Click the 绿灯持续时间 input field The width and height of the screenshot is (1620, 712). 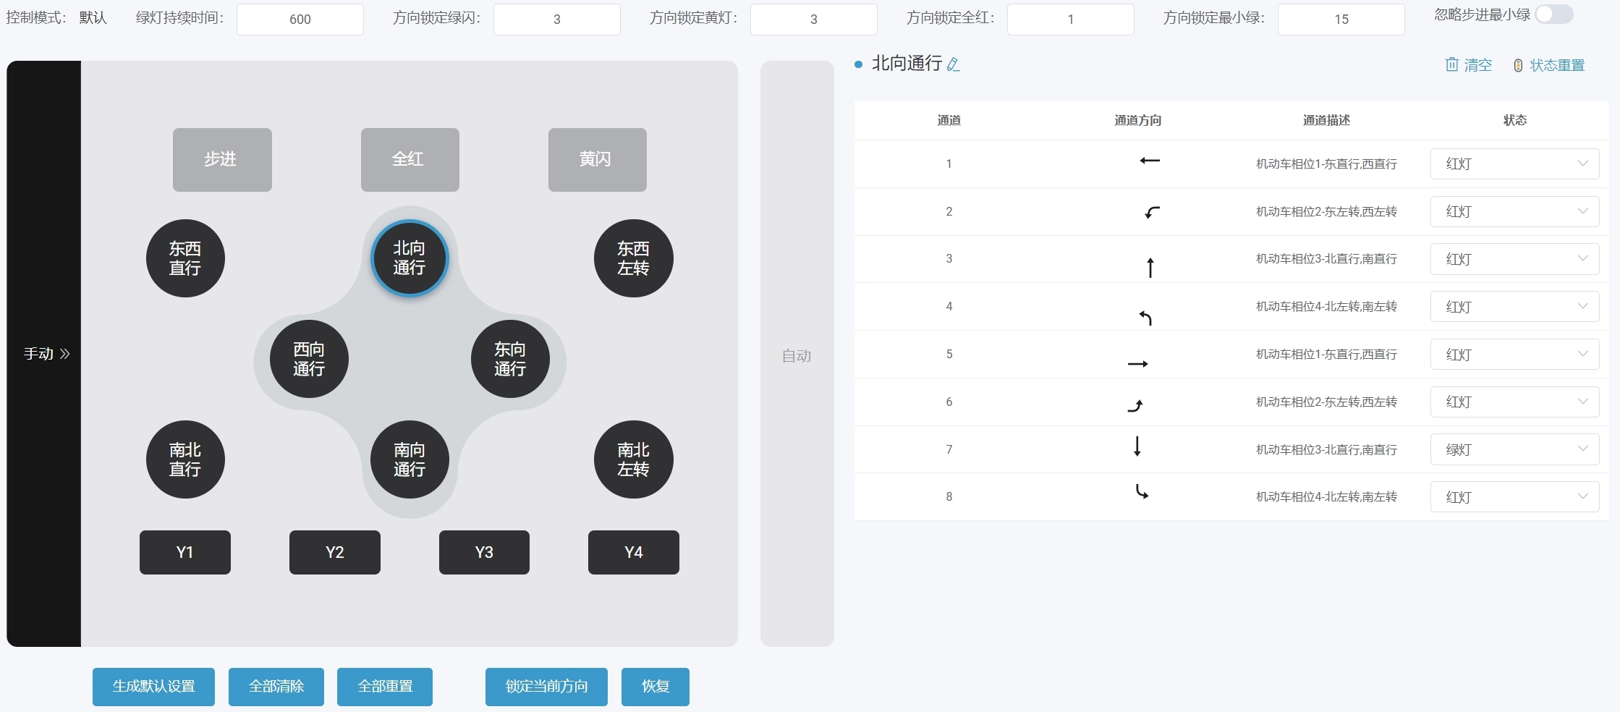click(300, 20)
